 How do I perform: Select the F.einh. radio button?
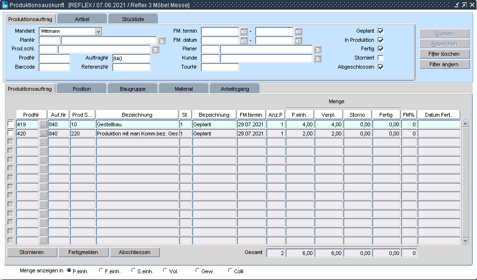pyautogui.click(x=101, y=271)
